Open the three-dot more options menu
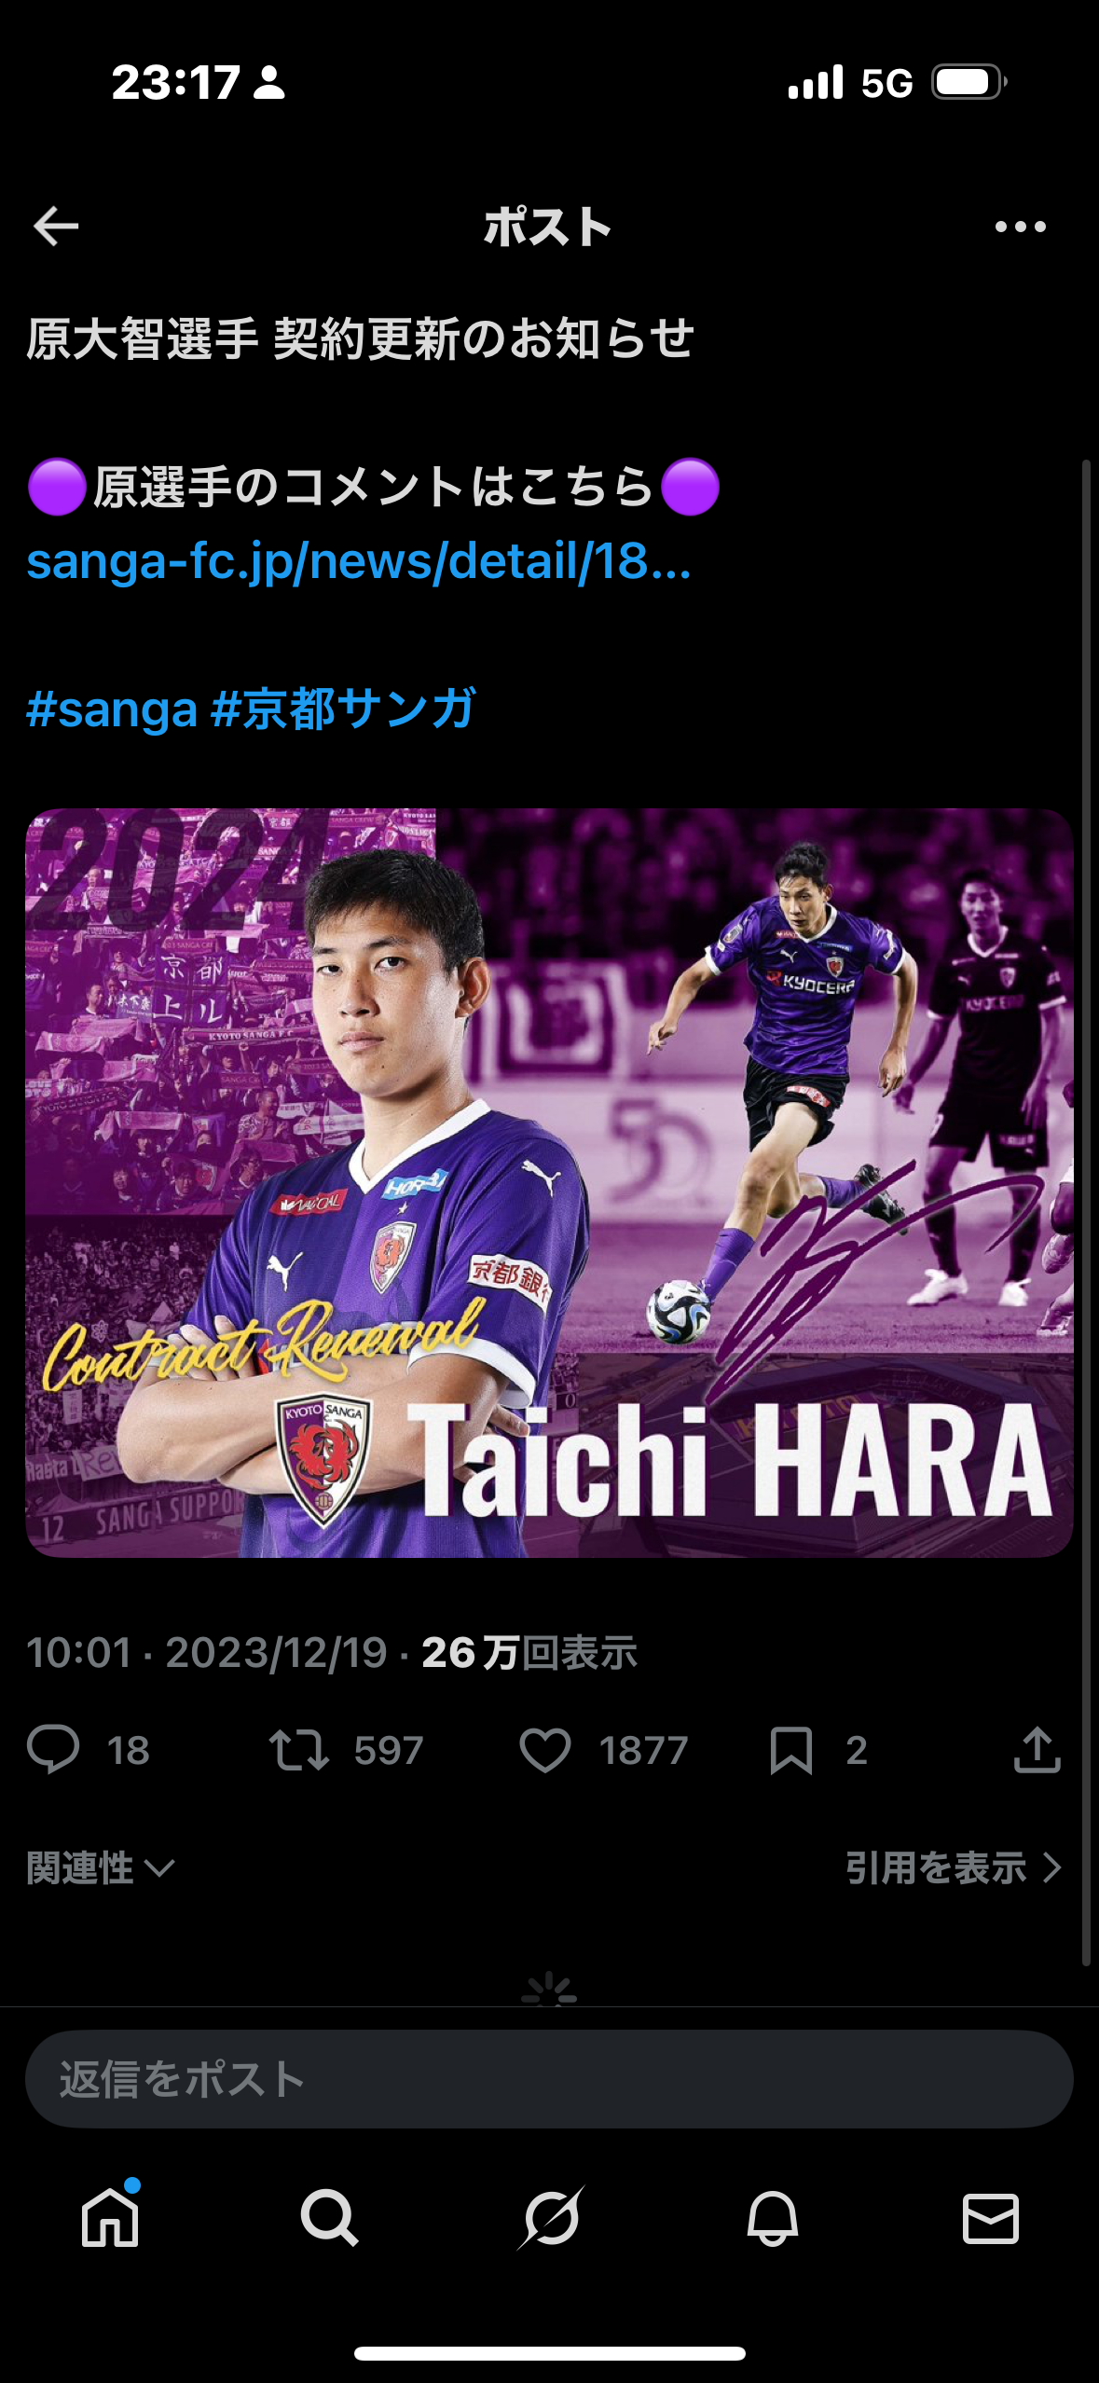1099x2383 pixels. coord(1020,227)
